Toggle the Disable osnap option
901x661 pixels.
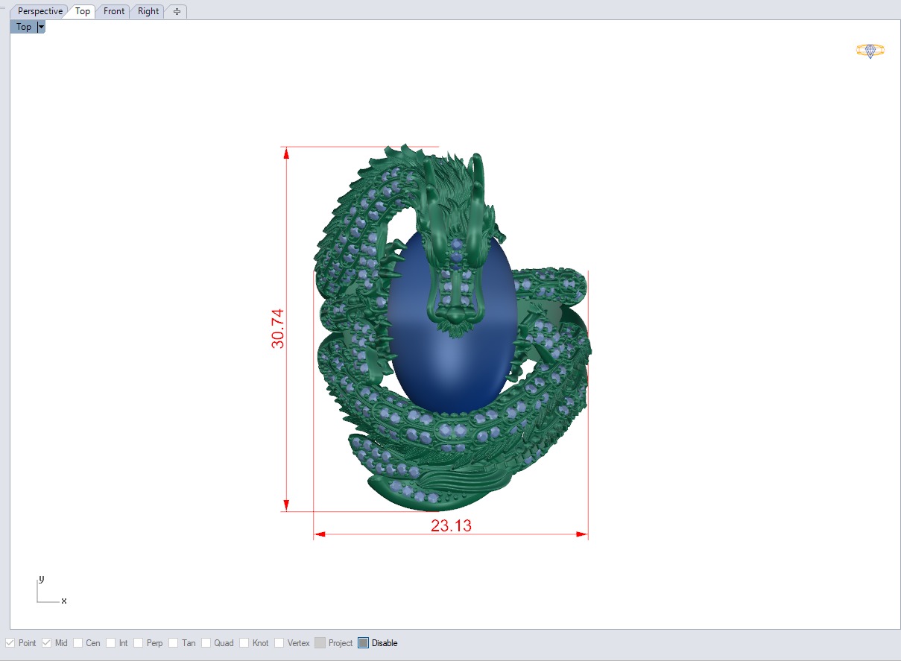pos(364,643)
